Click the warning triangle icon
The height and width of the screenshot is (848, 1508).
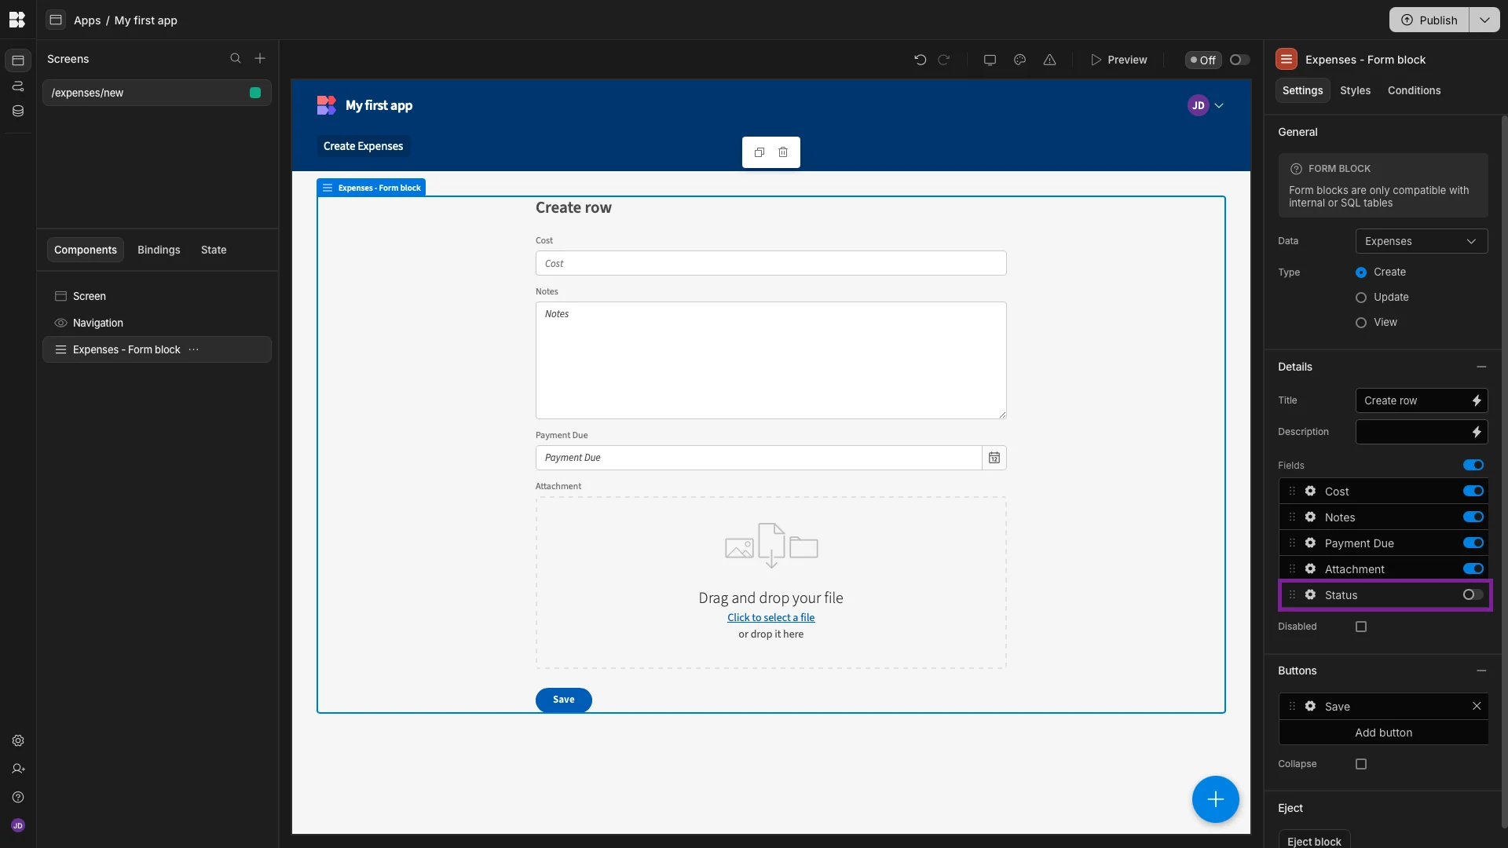tap(1049, 60)
